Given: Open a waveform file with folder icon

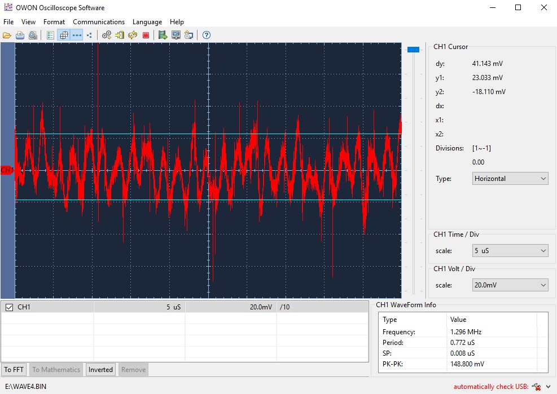Looking at the screenshot, I should click(7, 35).
